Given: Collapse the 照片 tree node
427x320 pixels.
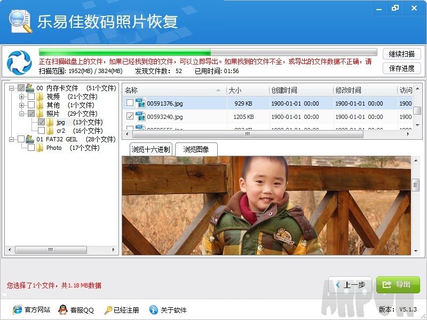Looking at the screenshot, I should click(22, 114).
